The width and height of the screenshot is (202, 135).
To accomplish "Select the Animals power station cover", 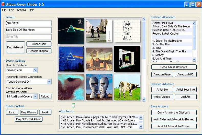I will pyautogui.click(x=99, y=59).
